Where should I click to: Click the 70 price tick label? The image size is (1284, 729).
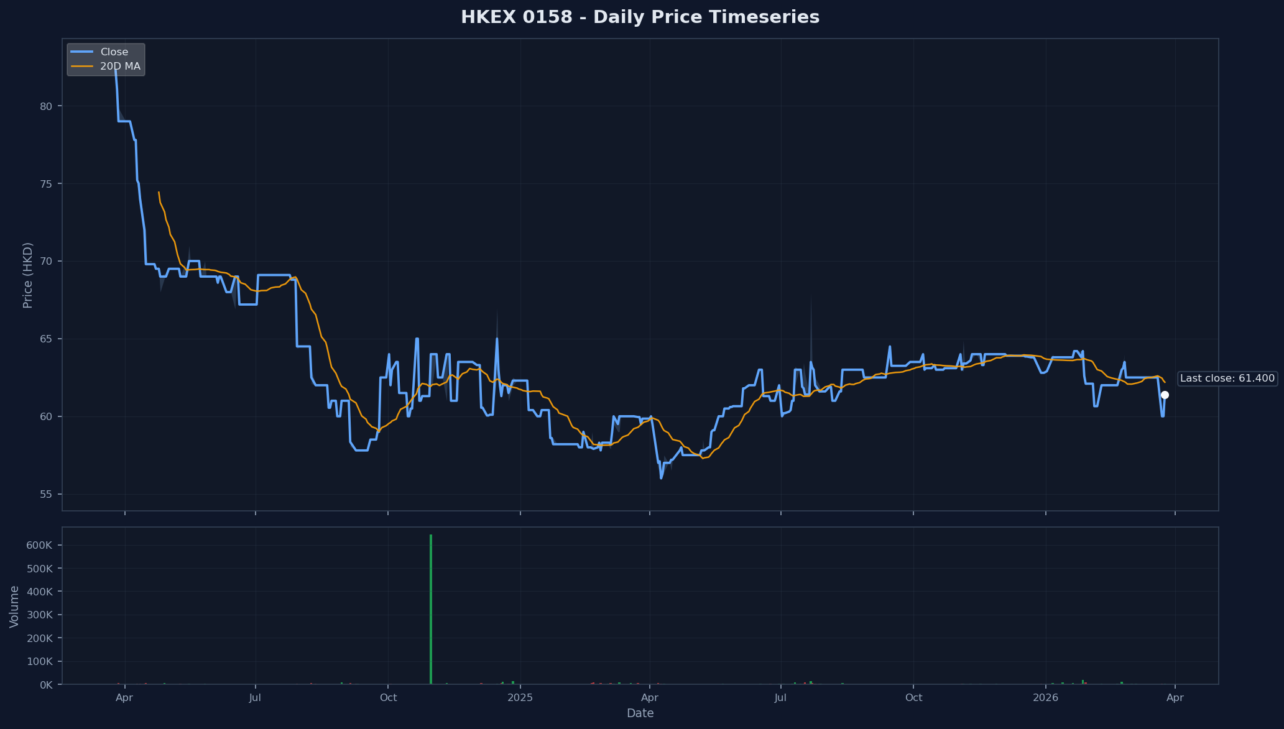coord(46,262)
